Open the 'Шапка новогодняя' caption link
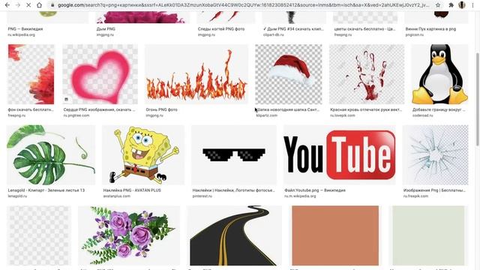 click(x=288, y=109)
